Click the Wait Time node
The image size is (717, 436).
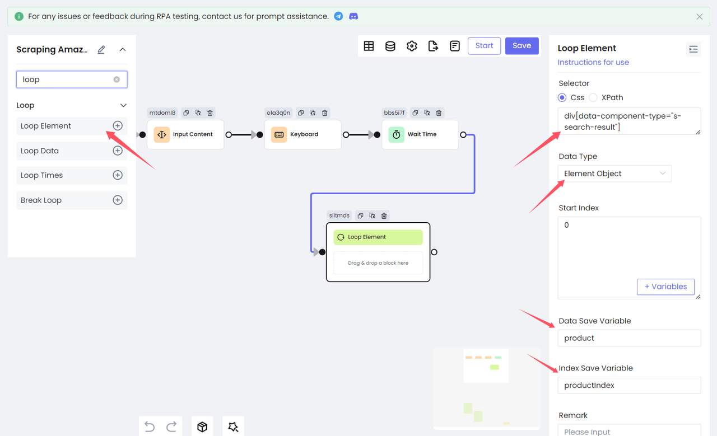(420, 134)
